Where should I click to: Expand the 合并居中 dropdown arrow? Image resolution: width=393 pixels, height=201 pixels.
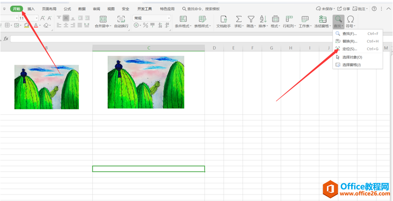111,26
